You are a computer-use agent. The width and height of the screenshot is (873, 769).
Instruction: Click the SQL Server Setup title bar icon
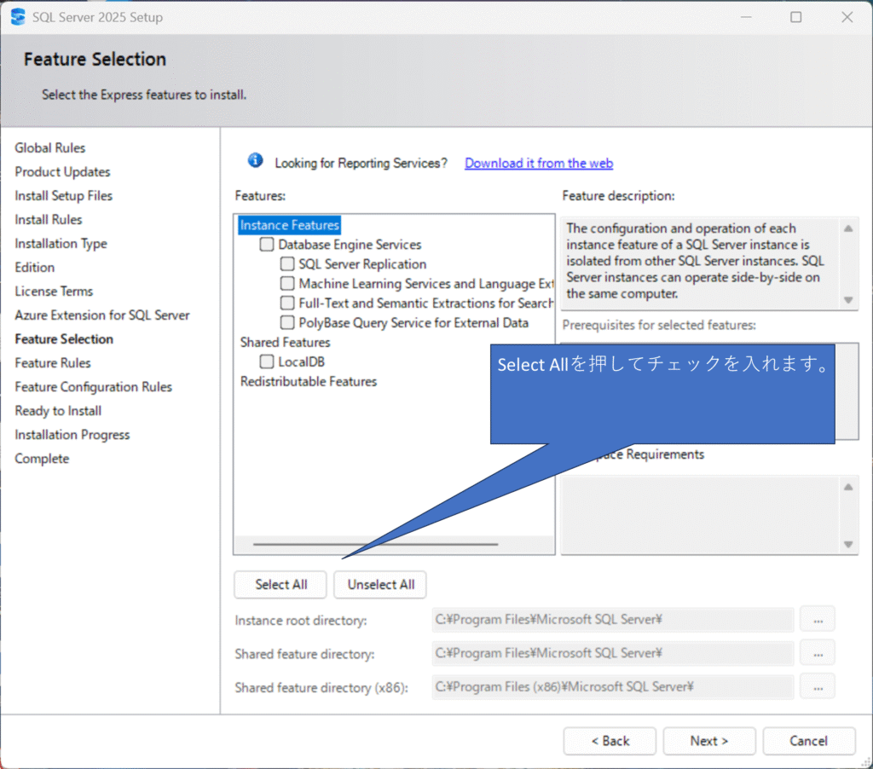click(18, 17)
